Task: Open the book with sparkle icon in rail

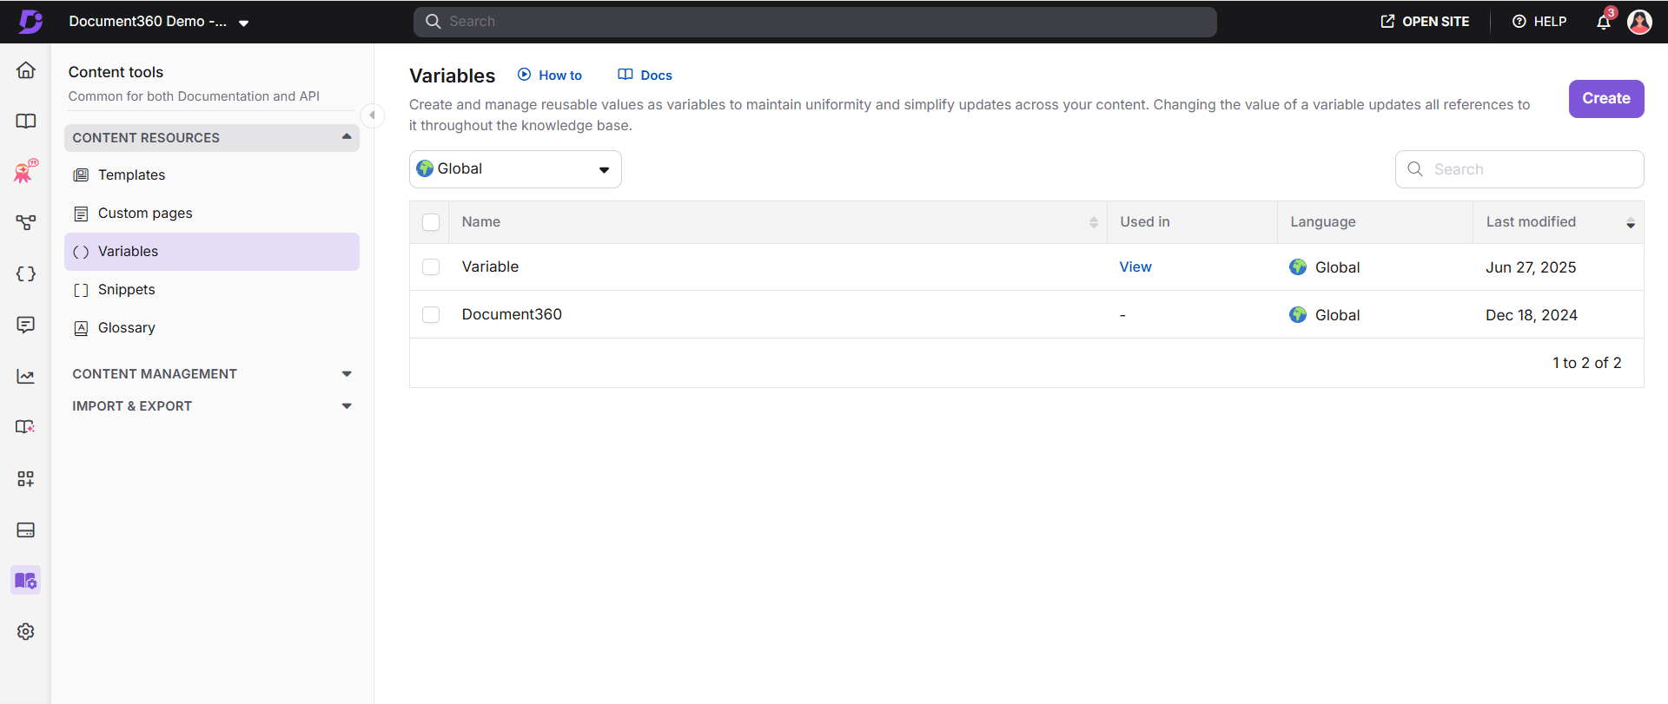Action: [26, 427]
